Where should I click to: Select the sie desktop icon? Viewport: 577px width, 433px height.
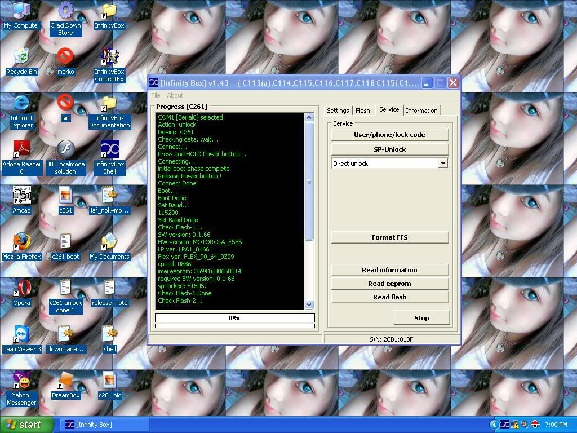pos(65,108)
